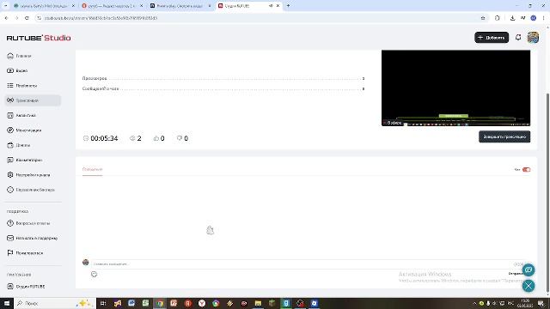Click the RUTUBE Studio logo

(39, 38)
